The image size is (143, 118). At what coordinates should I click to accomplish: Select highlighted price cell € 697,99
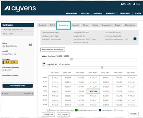click(93, 91)
